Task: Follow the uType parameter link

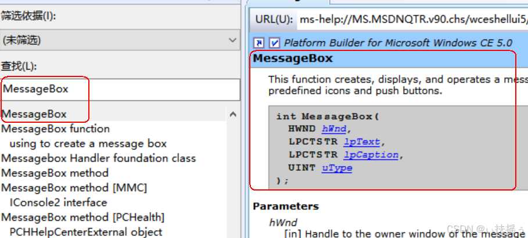Action: pos(337,168)
